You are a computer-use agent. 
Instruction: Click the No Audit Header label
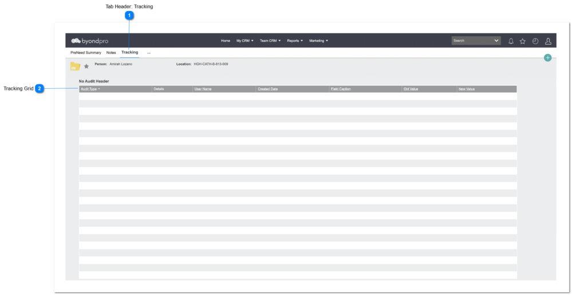(94, 81)
